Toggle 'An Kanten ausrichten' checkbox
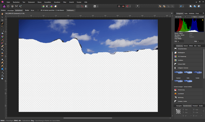205x122 pixels. (x=41, y=10)
